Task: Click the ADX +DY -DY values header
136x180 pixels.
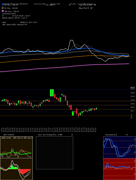Action: pos(17,138)
